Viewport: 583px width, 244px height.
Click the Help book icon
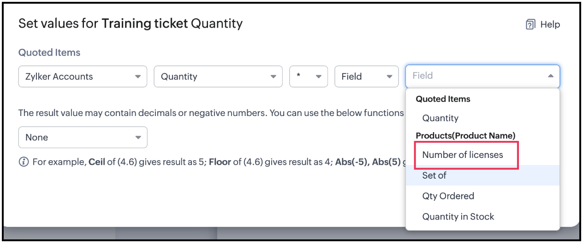530,24
